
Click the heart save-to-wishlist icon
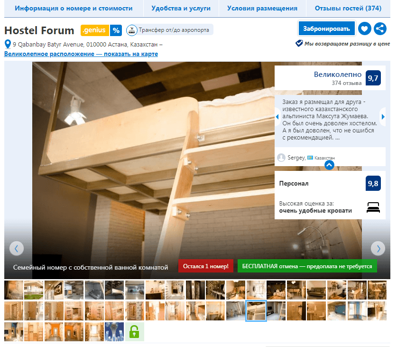(x=365, y=28)
